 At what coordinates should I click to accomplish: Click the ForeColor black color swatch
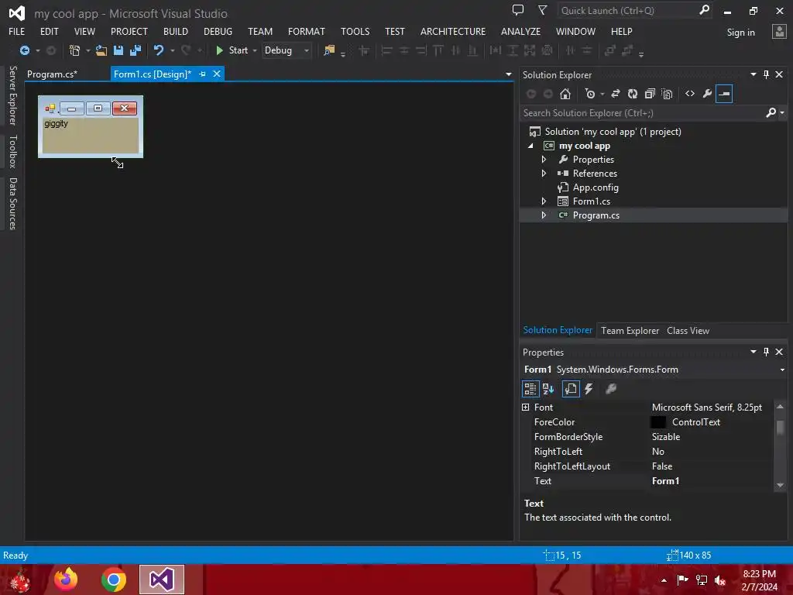[658, 422]
